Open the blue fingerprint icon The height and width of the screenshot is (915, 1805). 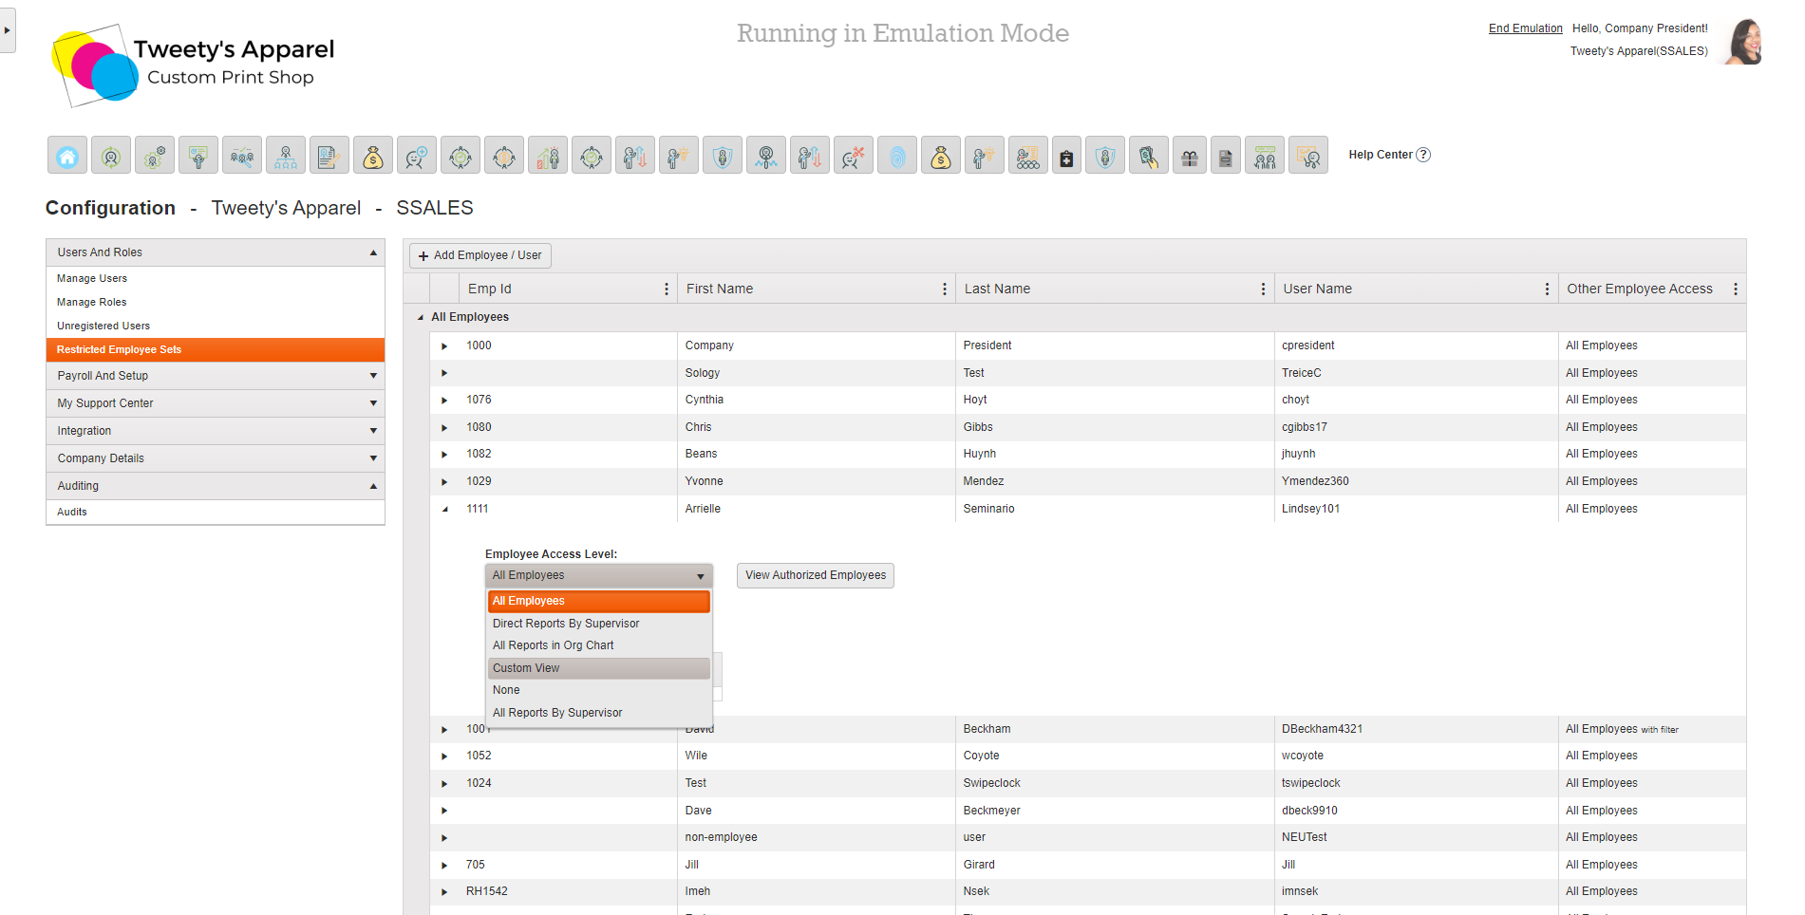[897, 156]
